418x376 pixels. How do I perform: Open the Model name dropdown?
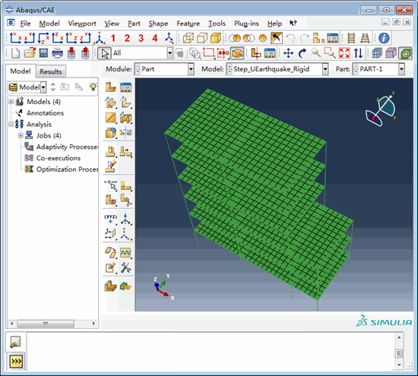(x=325, y=69)
